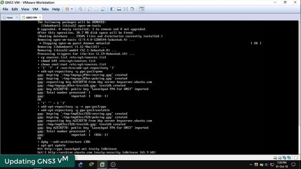Open the Windows notification center icon

tap(293, 164)
